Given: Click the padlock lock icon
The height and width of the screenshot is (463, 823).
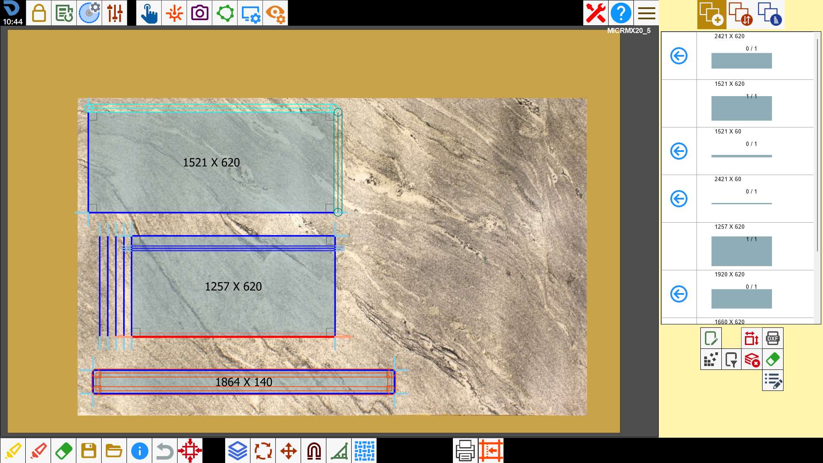Looking at the screenshot, I should pyautogui.click(x=39, y=13).
